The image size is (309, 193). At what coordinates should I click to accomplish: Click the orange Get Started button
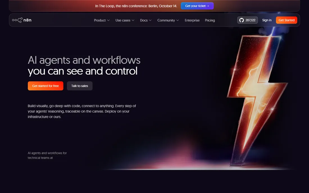tap(287, 20)
